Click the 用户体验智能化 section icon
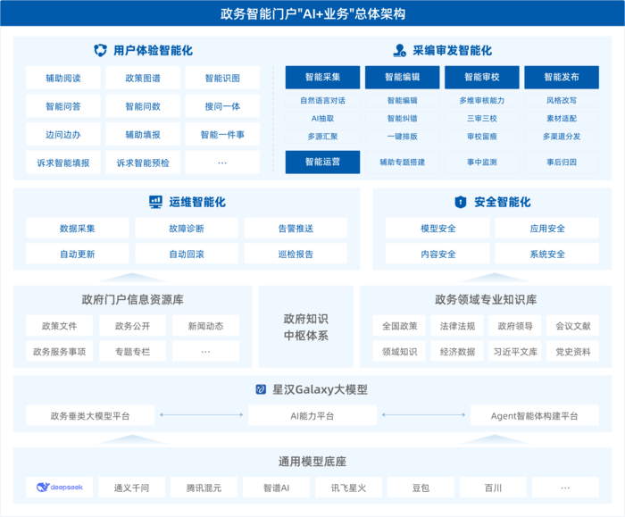Screen dimensions: 625x517 pos(100,50)
